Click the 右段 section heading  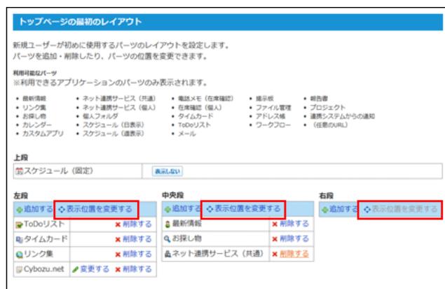pos(326,196)
